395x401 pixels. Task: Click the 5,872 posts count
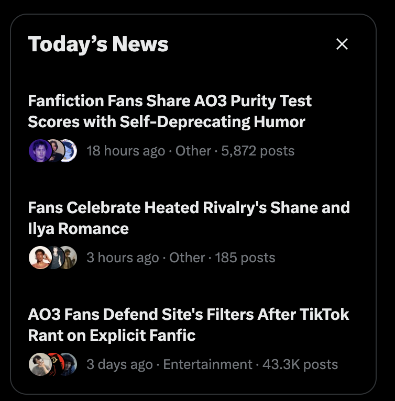click(x=258, y=151)
